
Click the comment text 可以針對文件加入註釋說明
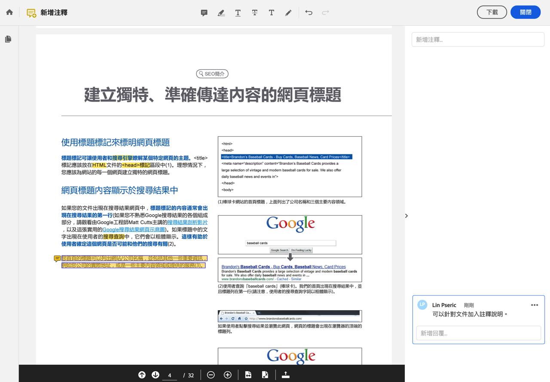pyautogui.click(x=471, y=314)
